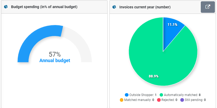This screenshot has height=108, width=217.
Task: Toggle the 'Still pending: 0' legend text
Action: tap(196, 100)
